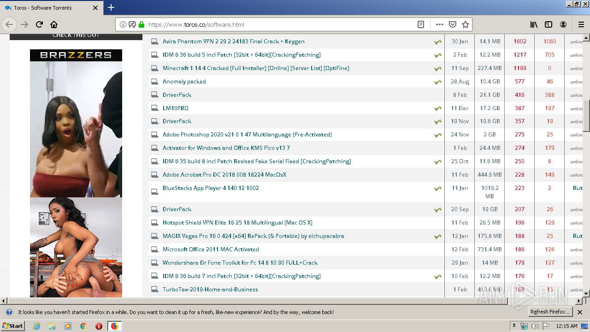Click verified checkmark on MAGIX Vegas Pro row
Viewport: 590px width, 332px height.
point(437,237)
